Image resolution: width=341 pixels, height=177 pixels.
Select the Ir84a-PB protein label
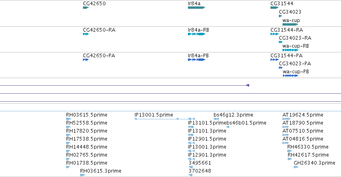(198, 55)
